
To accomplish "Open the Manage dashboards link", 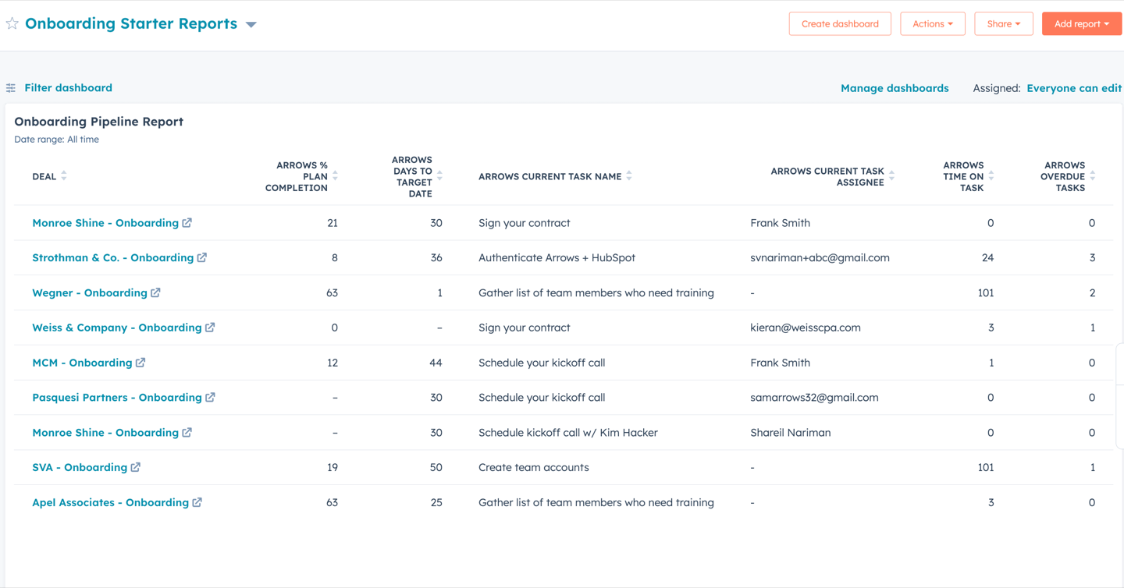I will click(x=895, y=88).
